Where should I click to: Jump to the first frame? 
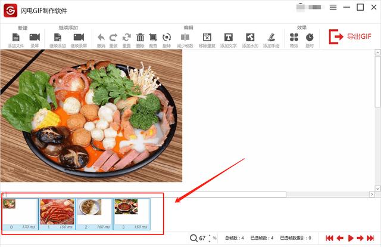(x=329, y=238)
